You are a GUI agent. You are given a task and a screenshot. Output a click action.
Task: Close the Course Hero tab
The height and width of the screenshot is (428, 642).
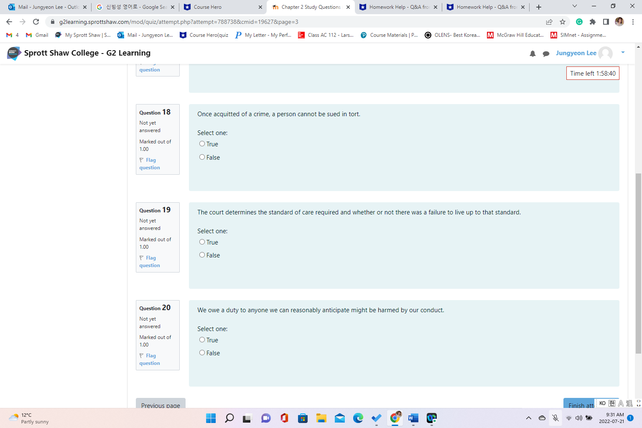260,7
